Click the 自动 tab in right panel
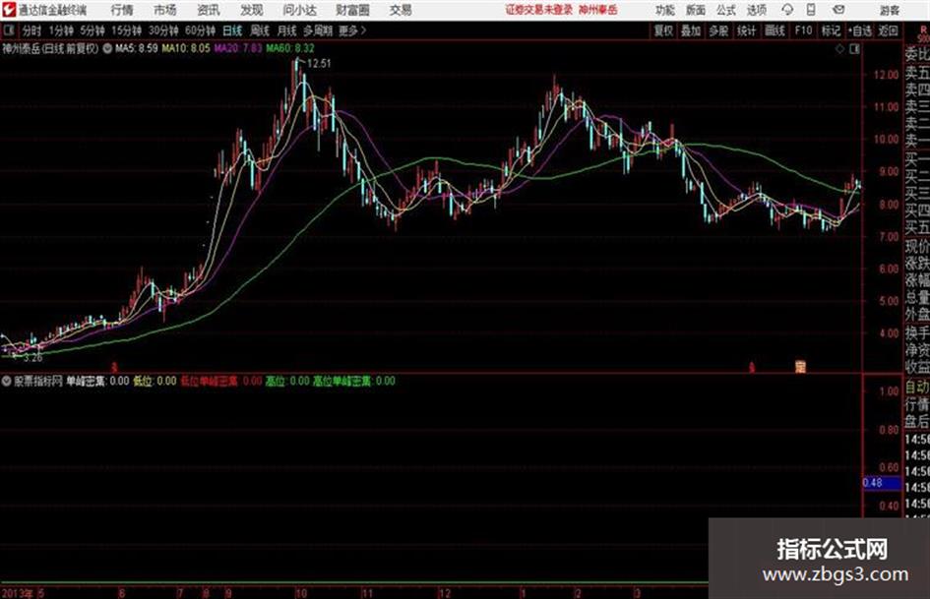The height and width of the screenshot is (599, 930). coord(917,388)
